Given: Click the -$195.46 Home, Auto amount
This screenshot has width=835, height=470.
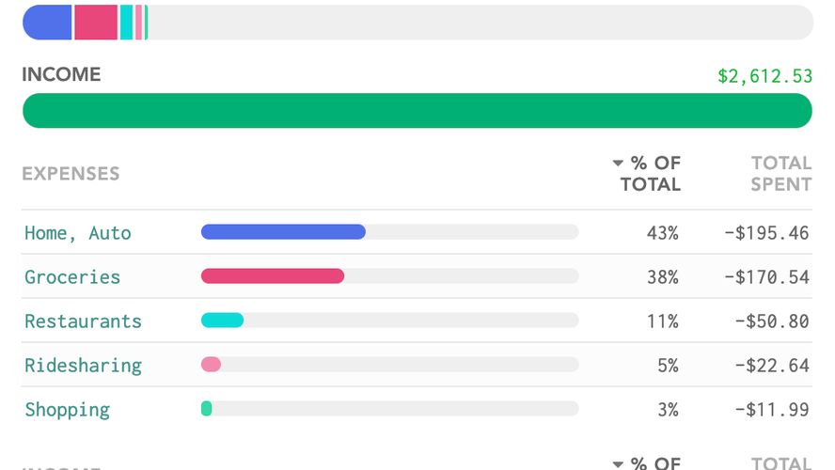Looking at the screenshot, I should pyautogui.click(x=766, y=233).
